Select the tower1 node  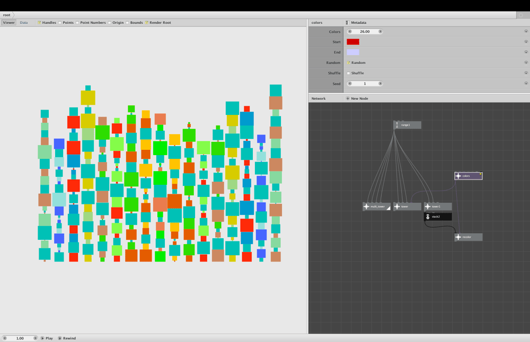click(x=438, y=206)
